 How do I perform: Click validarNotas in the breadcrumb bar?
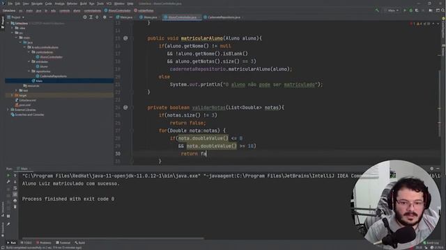pyautogui.click(x=144, y=10)
